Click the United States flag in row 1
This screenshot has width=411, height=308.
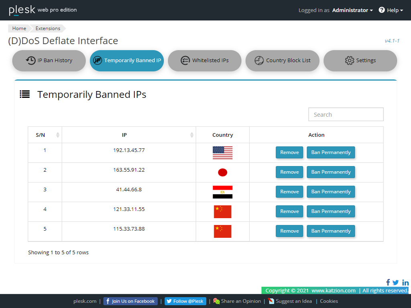click(222, 153)
